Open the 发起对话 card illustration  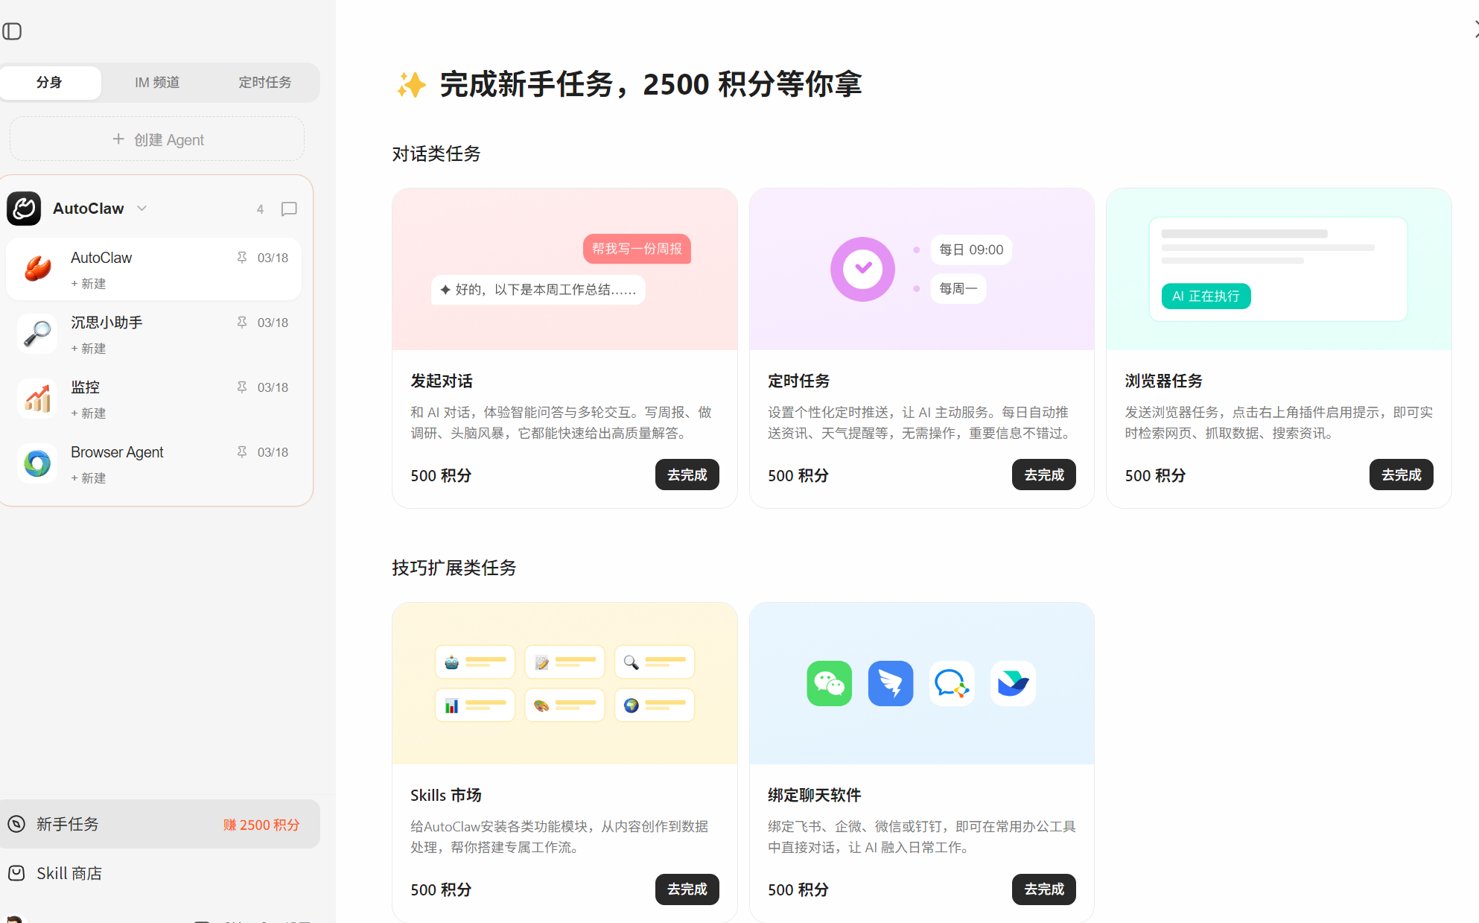pos(564,269)
